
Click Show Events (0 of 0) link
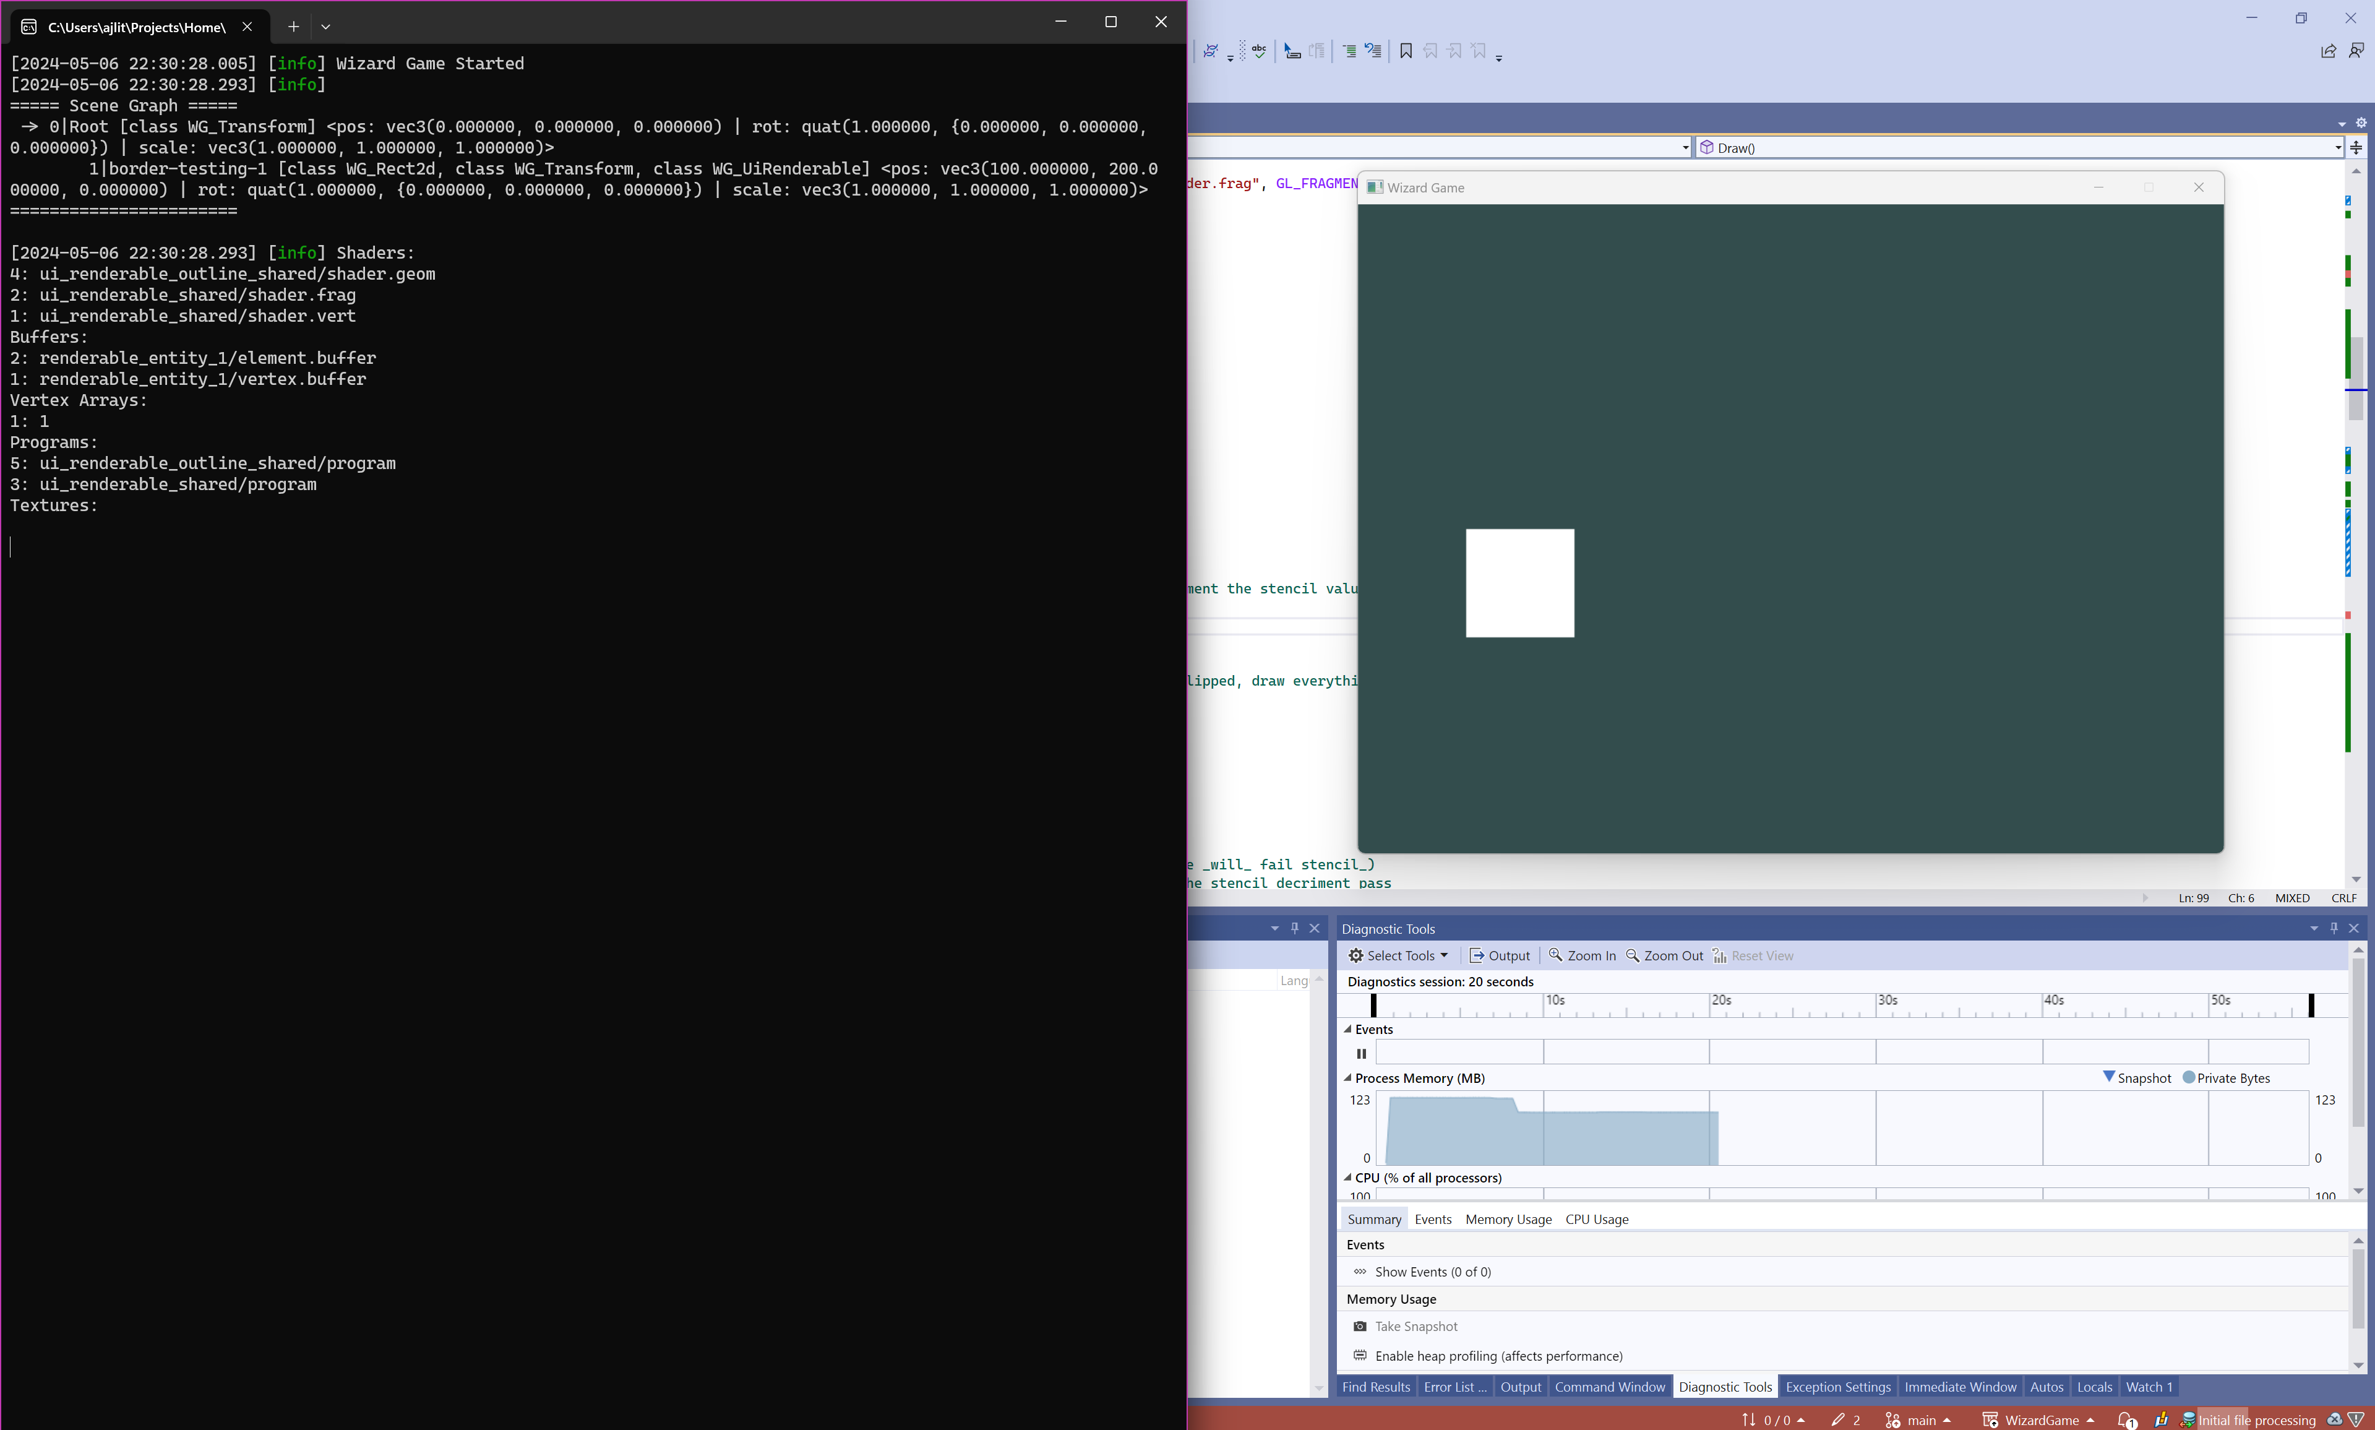click(x=1432, y=1271)
